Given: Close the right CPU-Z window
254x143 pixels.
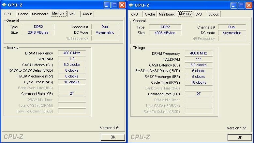Looking at the screenshot, I should 249,5.
